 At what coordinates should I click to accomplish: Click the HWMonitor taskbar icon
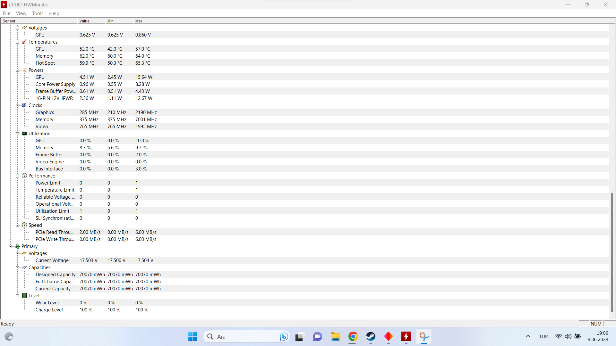point(406,337)
